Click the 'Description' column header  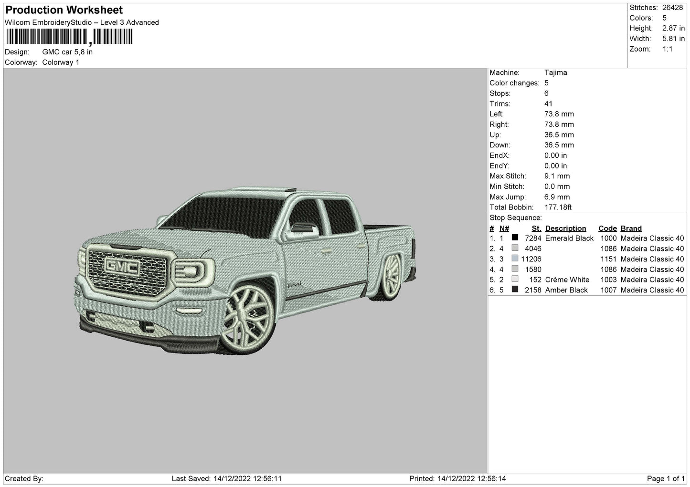(x=565, y=228)
